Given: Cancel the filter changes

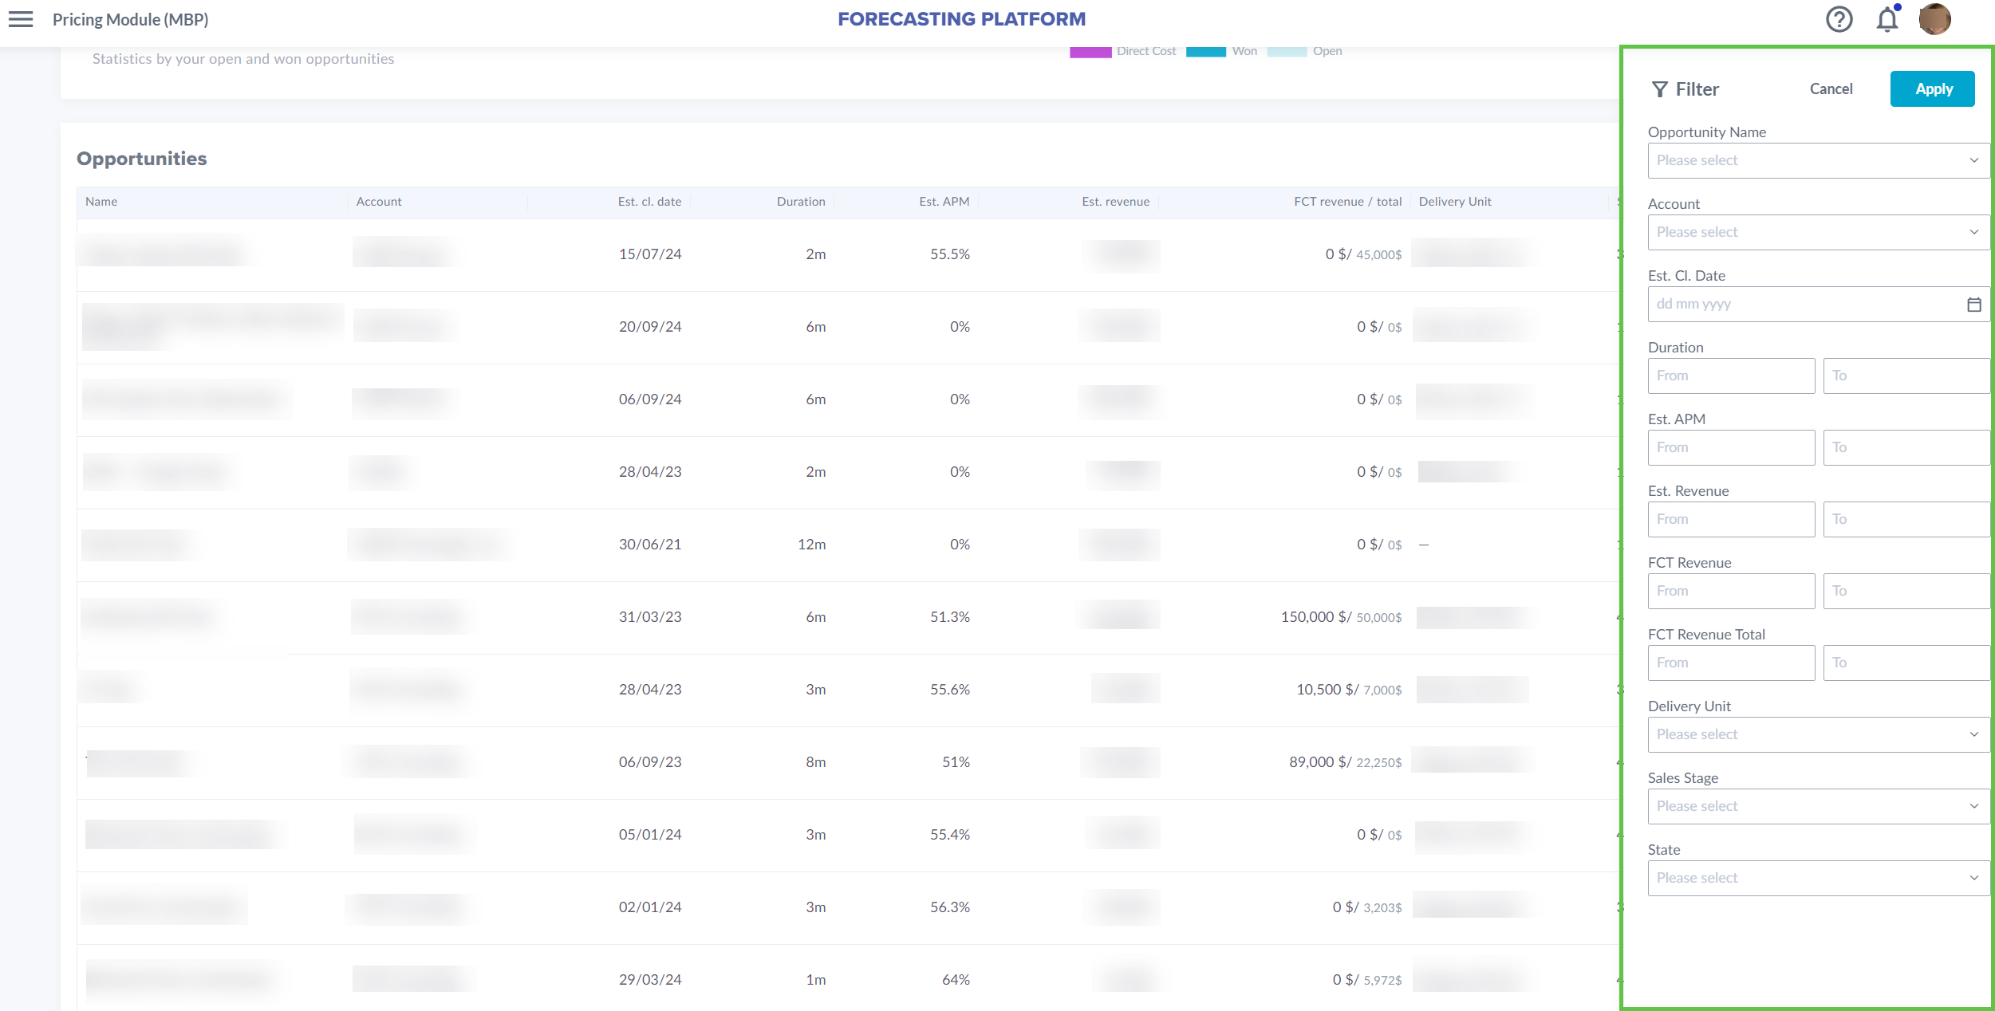Looking at the screenshot, I should 1831,89.
